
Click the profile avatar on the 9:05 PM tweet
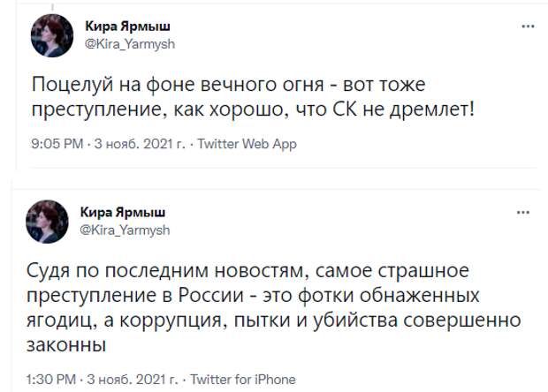[x=47, y=36]
